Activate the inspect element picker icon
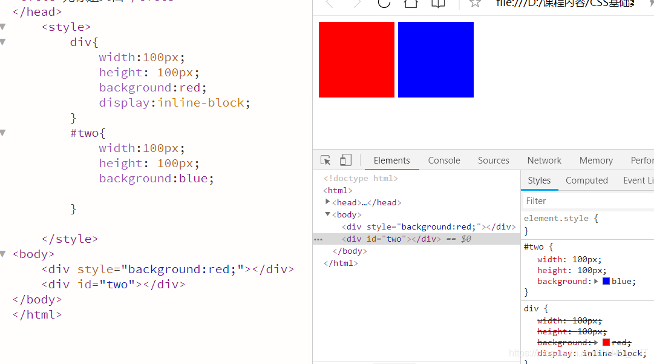The image size is (654, 364). [x=325, y=160]
